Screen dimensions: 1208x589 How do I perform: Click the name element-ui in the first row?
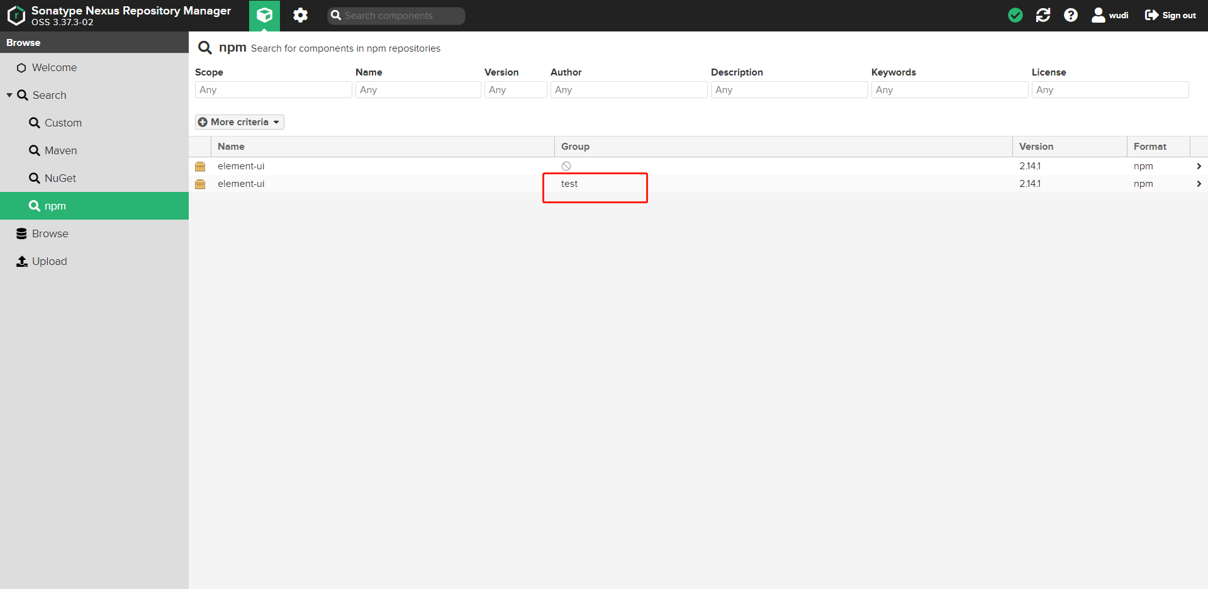coord(241,166)
